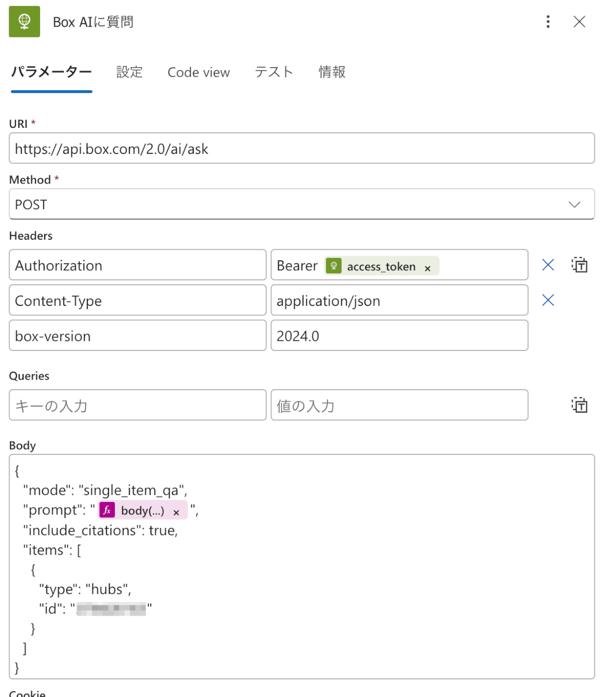Click the green Box AI action icon

click(x=24, y=22)
